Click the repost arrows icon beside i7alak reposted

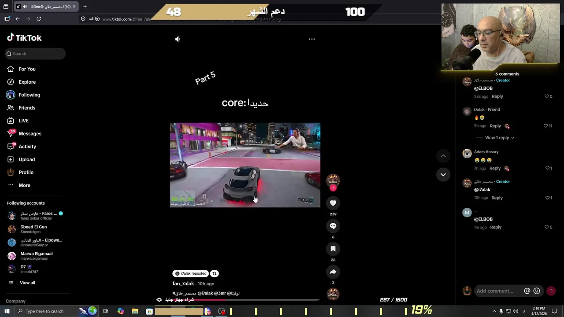[214, 273]
